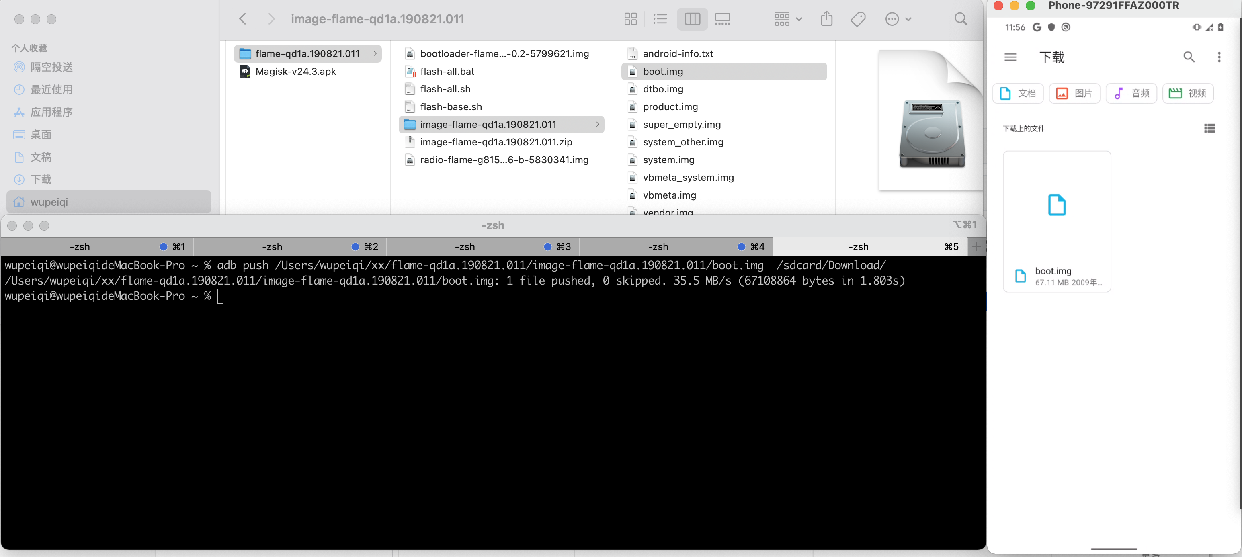This screenshot has height=557, width=1242.
Task: Filter by Images (图片) chip
Action: click(x=1074, y=93)
